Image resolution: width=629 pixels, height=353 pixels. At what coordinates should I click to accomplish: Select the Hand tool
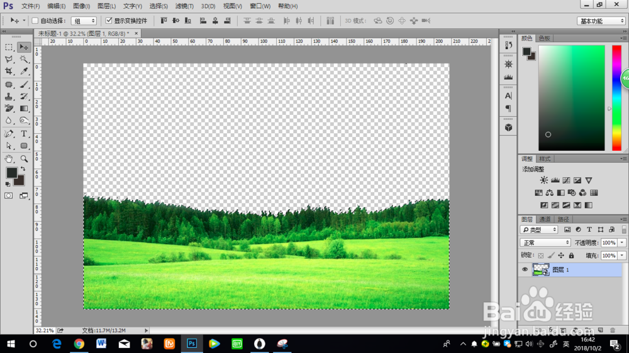9,159
